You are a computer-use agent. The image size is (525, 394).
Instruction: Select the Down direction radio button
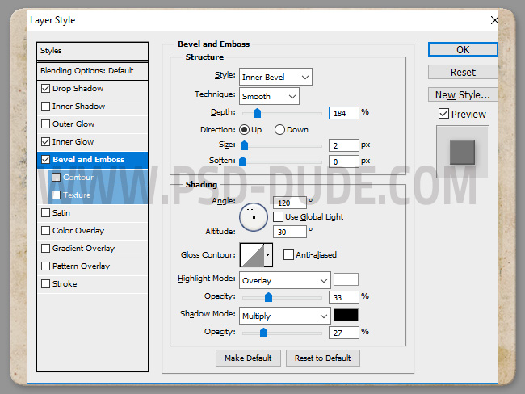[x=279, y=129]
